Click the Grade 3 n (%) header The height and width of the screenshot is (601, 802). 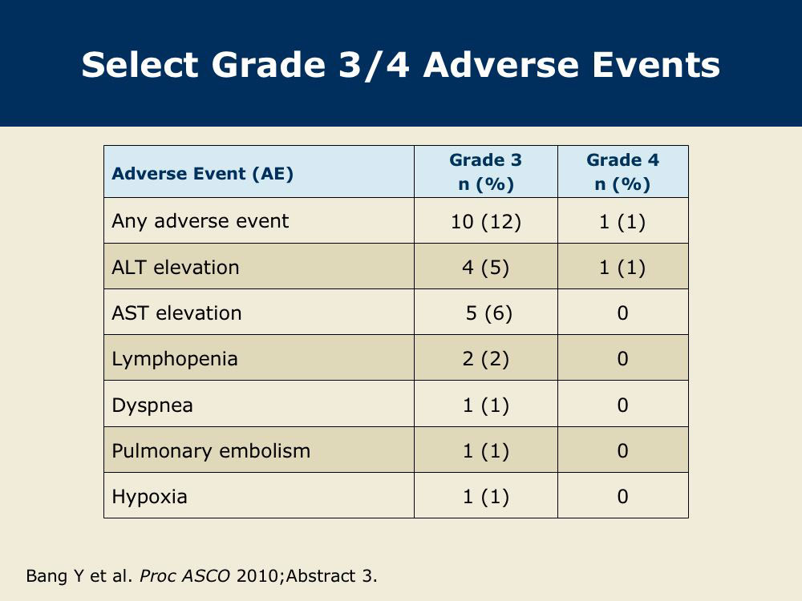click(485, 171)
